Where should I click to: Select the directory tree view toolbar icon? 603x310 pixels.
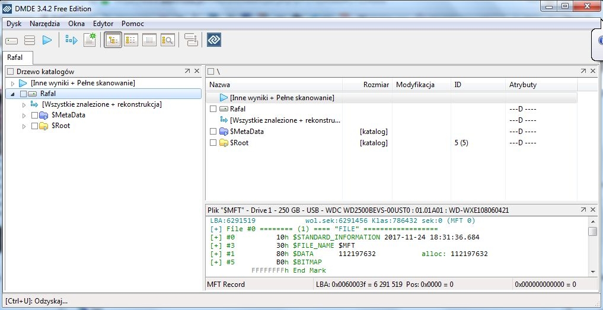click(113, 40)
